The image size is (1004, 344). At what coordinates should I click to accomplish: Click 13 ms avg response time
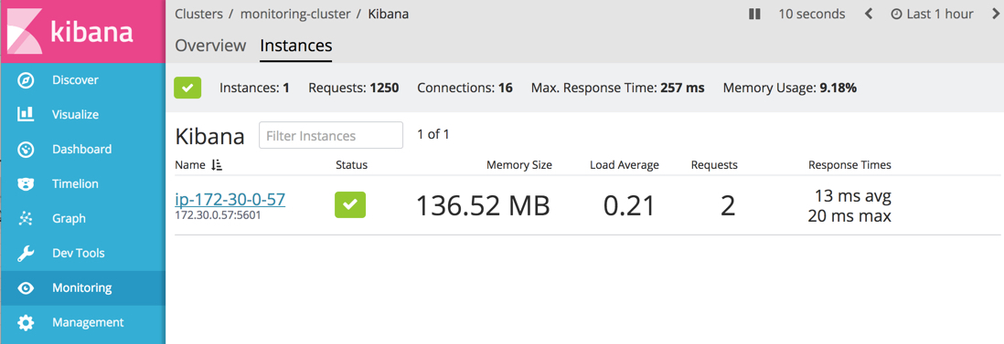853,195
